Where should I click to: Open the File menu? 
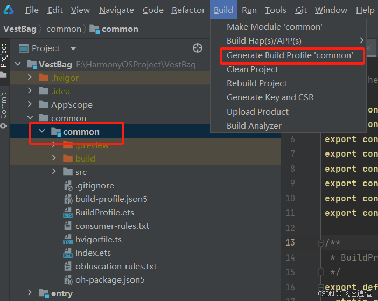tap(32, 10)
